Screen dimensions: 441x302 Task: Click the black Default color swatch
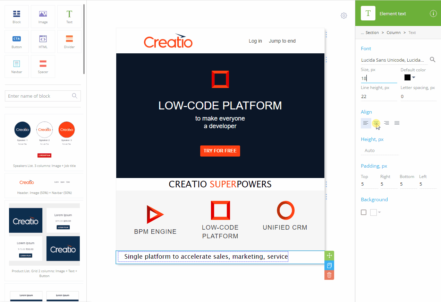click(x=407, y=77)
